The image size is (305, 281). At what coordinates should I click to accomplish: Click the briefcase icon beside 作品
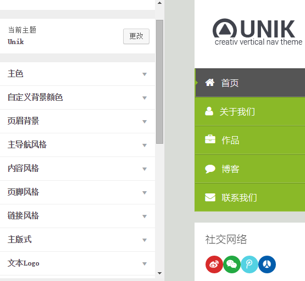[210, 139]
